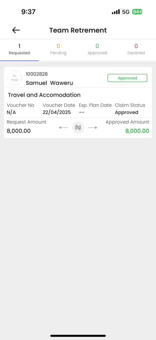Switch to the Requested tab
The height and width of the screenshot is (340, 156).
pyautogui.click(x=19, y=50)
